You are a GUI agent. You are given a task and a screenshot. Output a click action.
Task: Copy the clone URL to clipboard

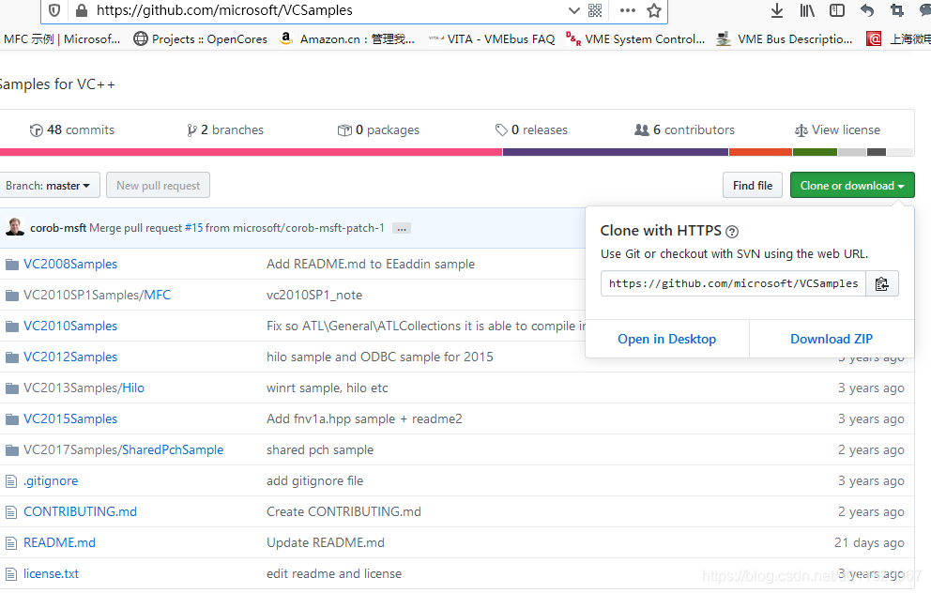coord(882,282)
